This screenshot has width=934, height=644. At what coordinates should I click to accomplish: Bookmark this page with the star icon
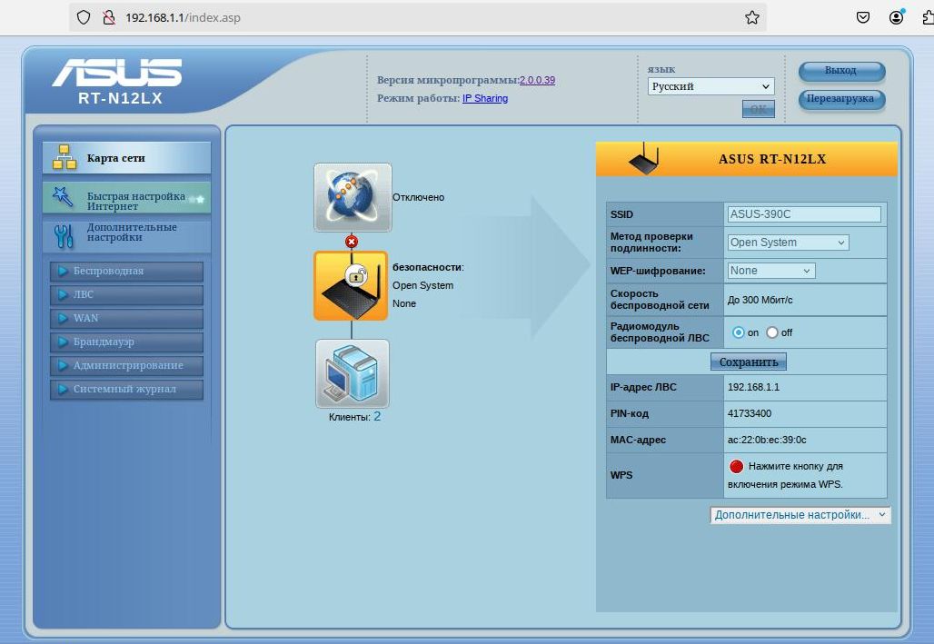pyautogui.click(x=751, y=17)
